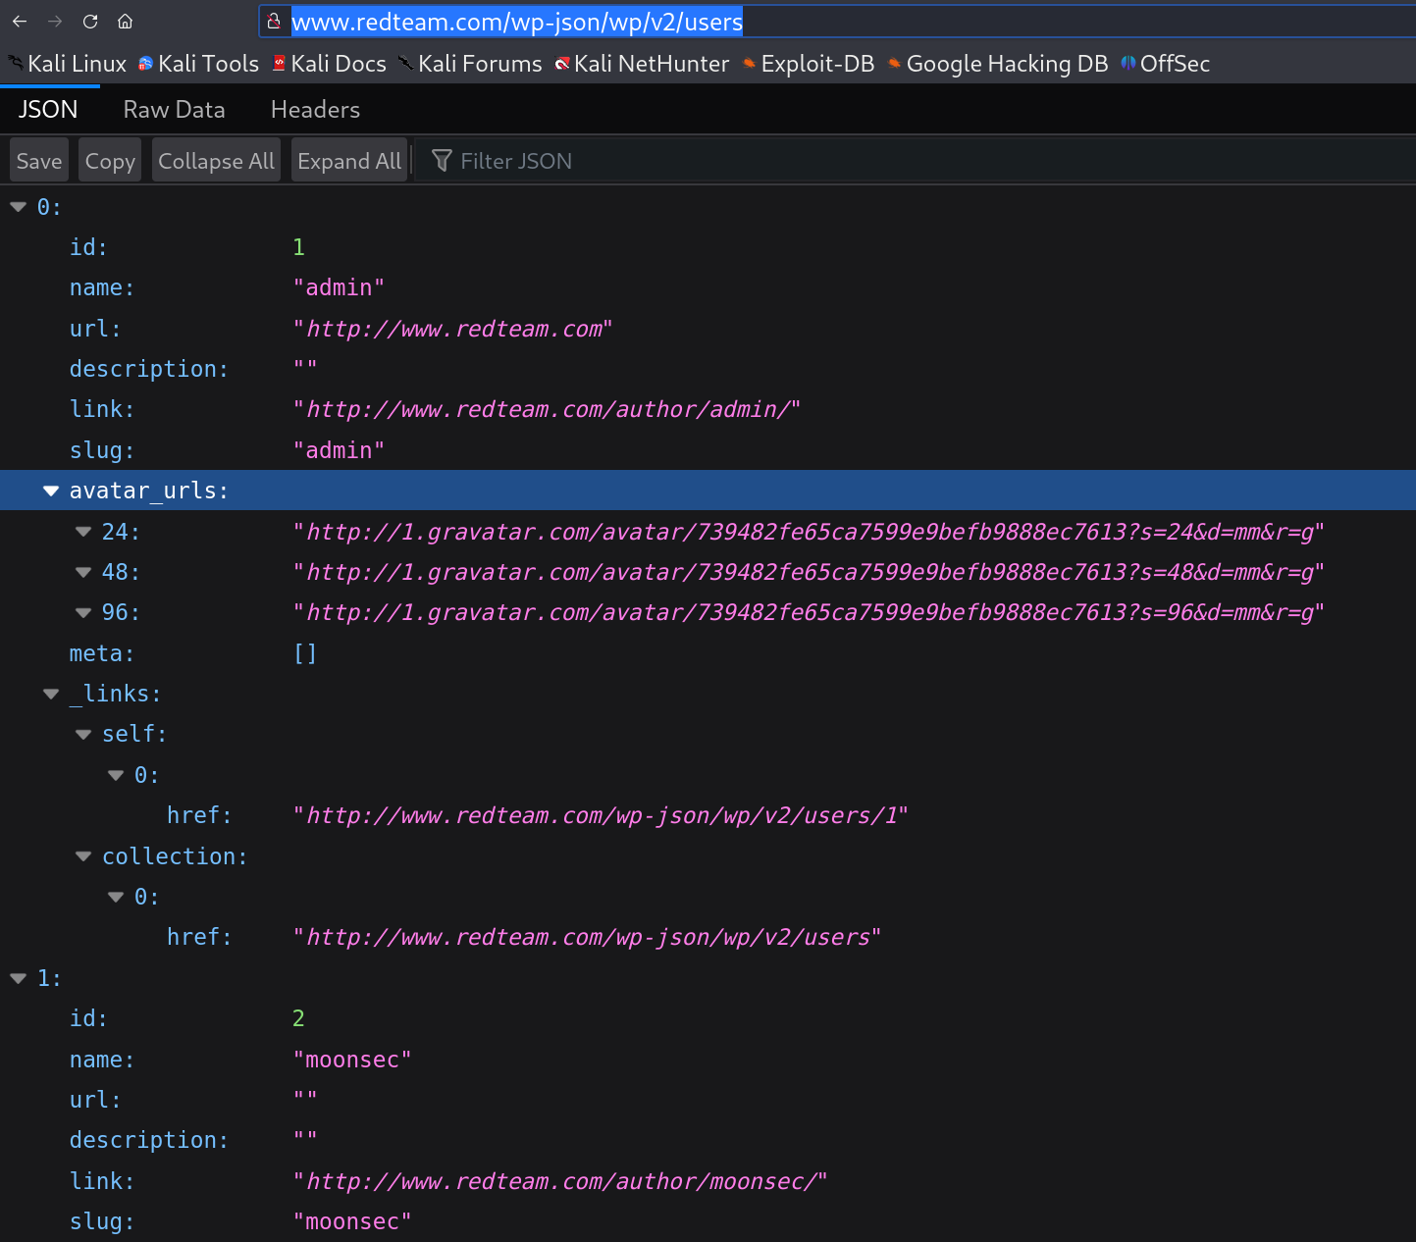Click the Copy button
Screen dimensions: 1416x1242
[x=110, y=161]
